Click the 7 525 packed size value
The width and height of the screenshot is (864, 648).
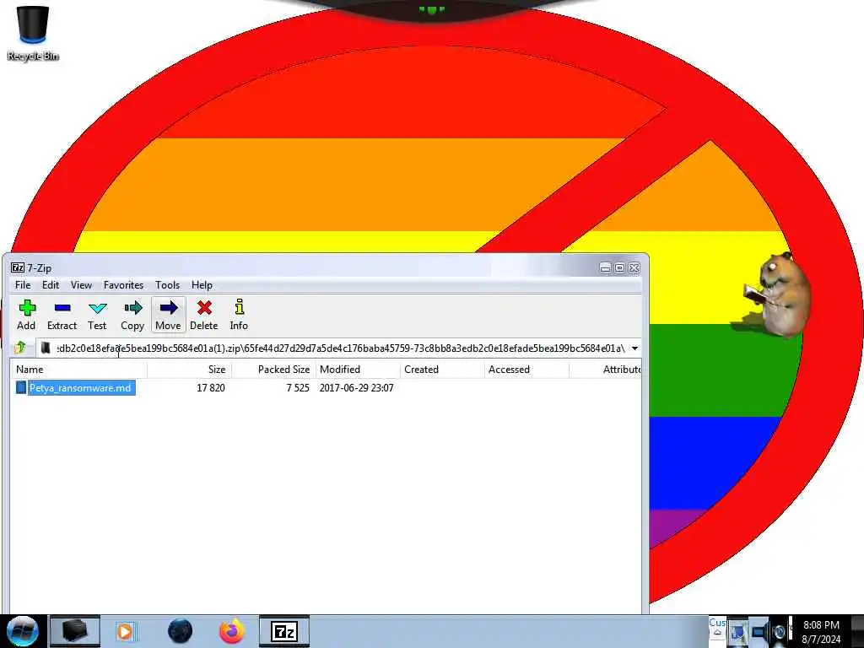point(298,388)
